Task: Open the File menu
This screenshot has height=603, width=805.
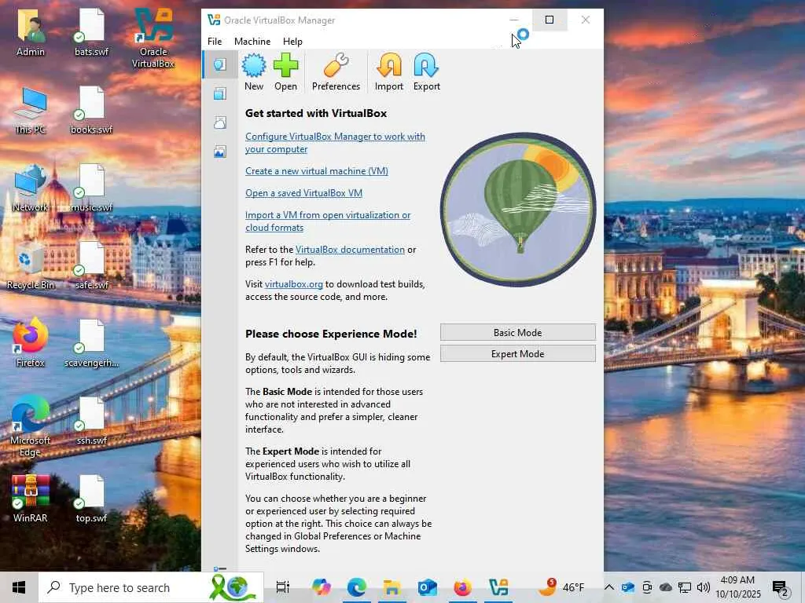Action: (x=215, y=42)
